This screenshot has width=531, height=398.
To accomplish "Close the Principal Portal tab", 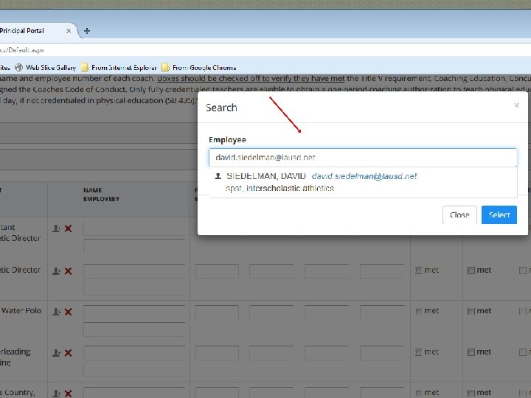I will [x=69, y=31].
